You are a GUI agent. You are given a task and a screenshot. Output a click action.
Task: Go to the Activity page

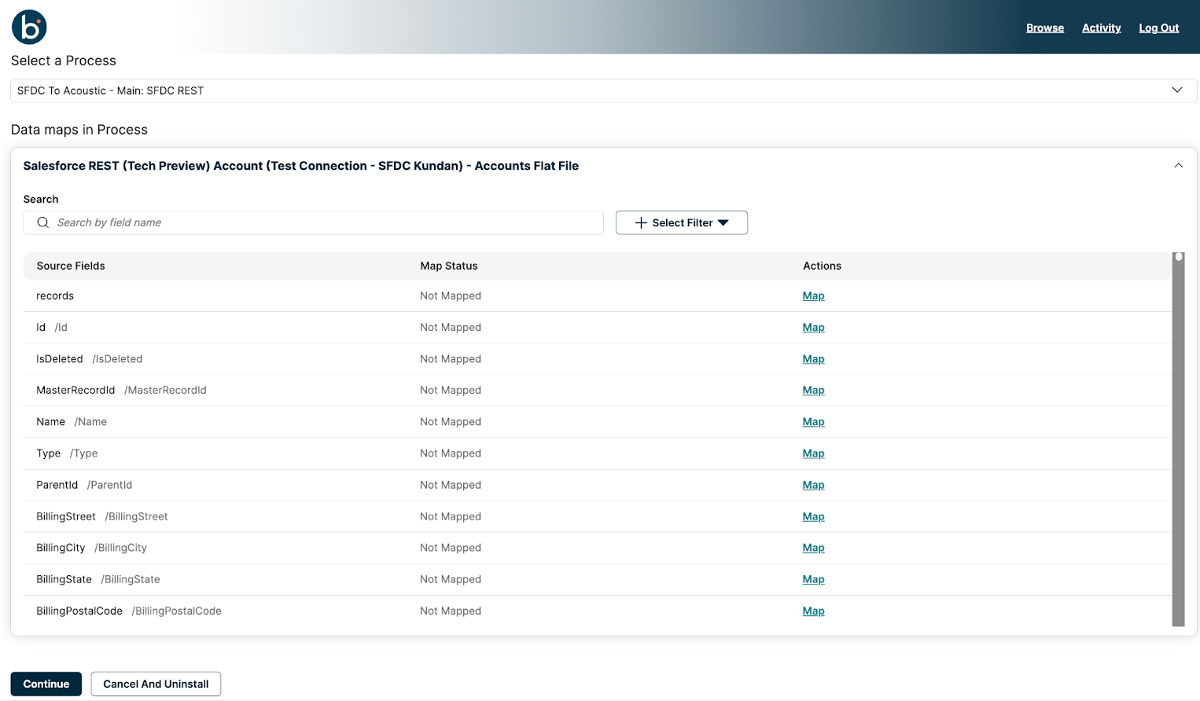point(1101,28)
